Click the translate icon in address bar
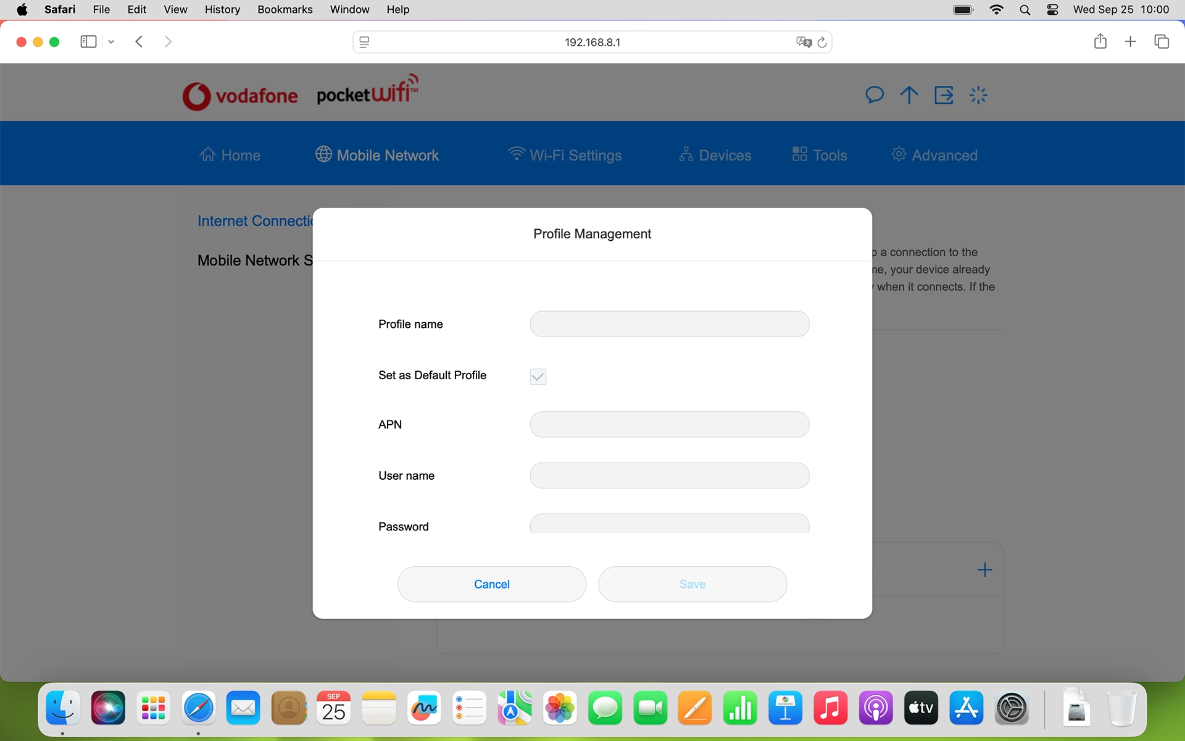1185x741 pixels. point(803,42)
